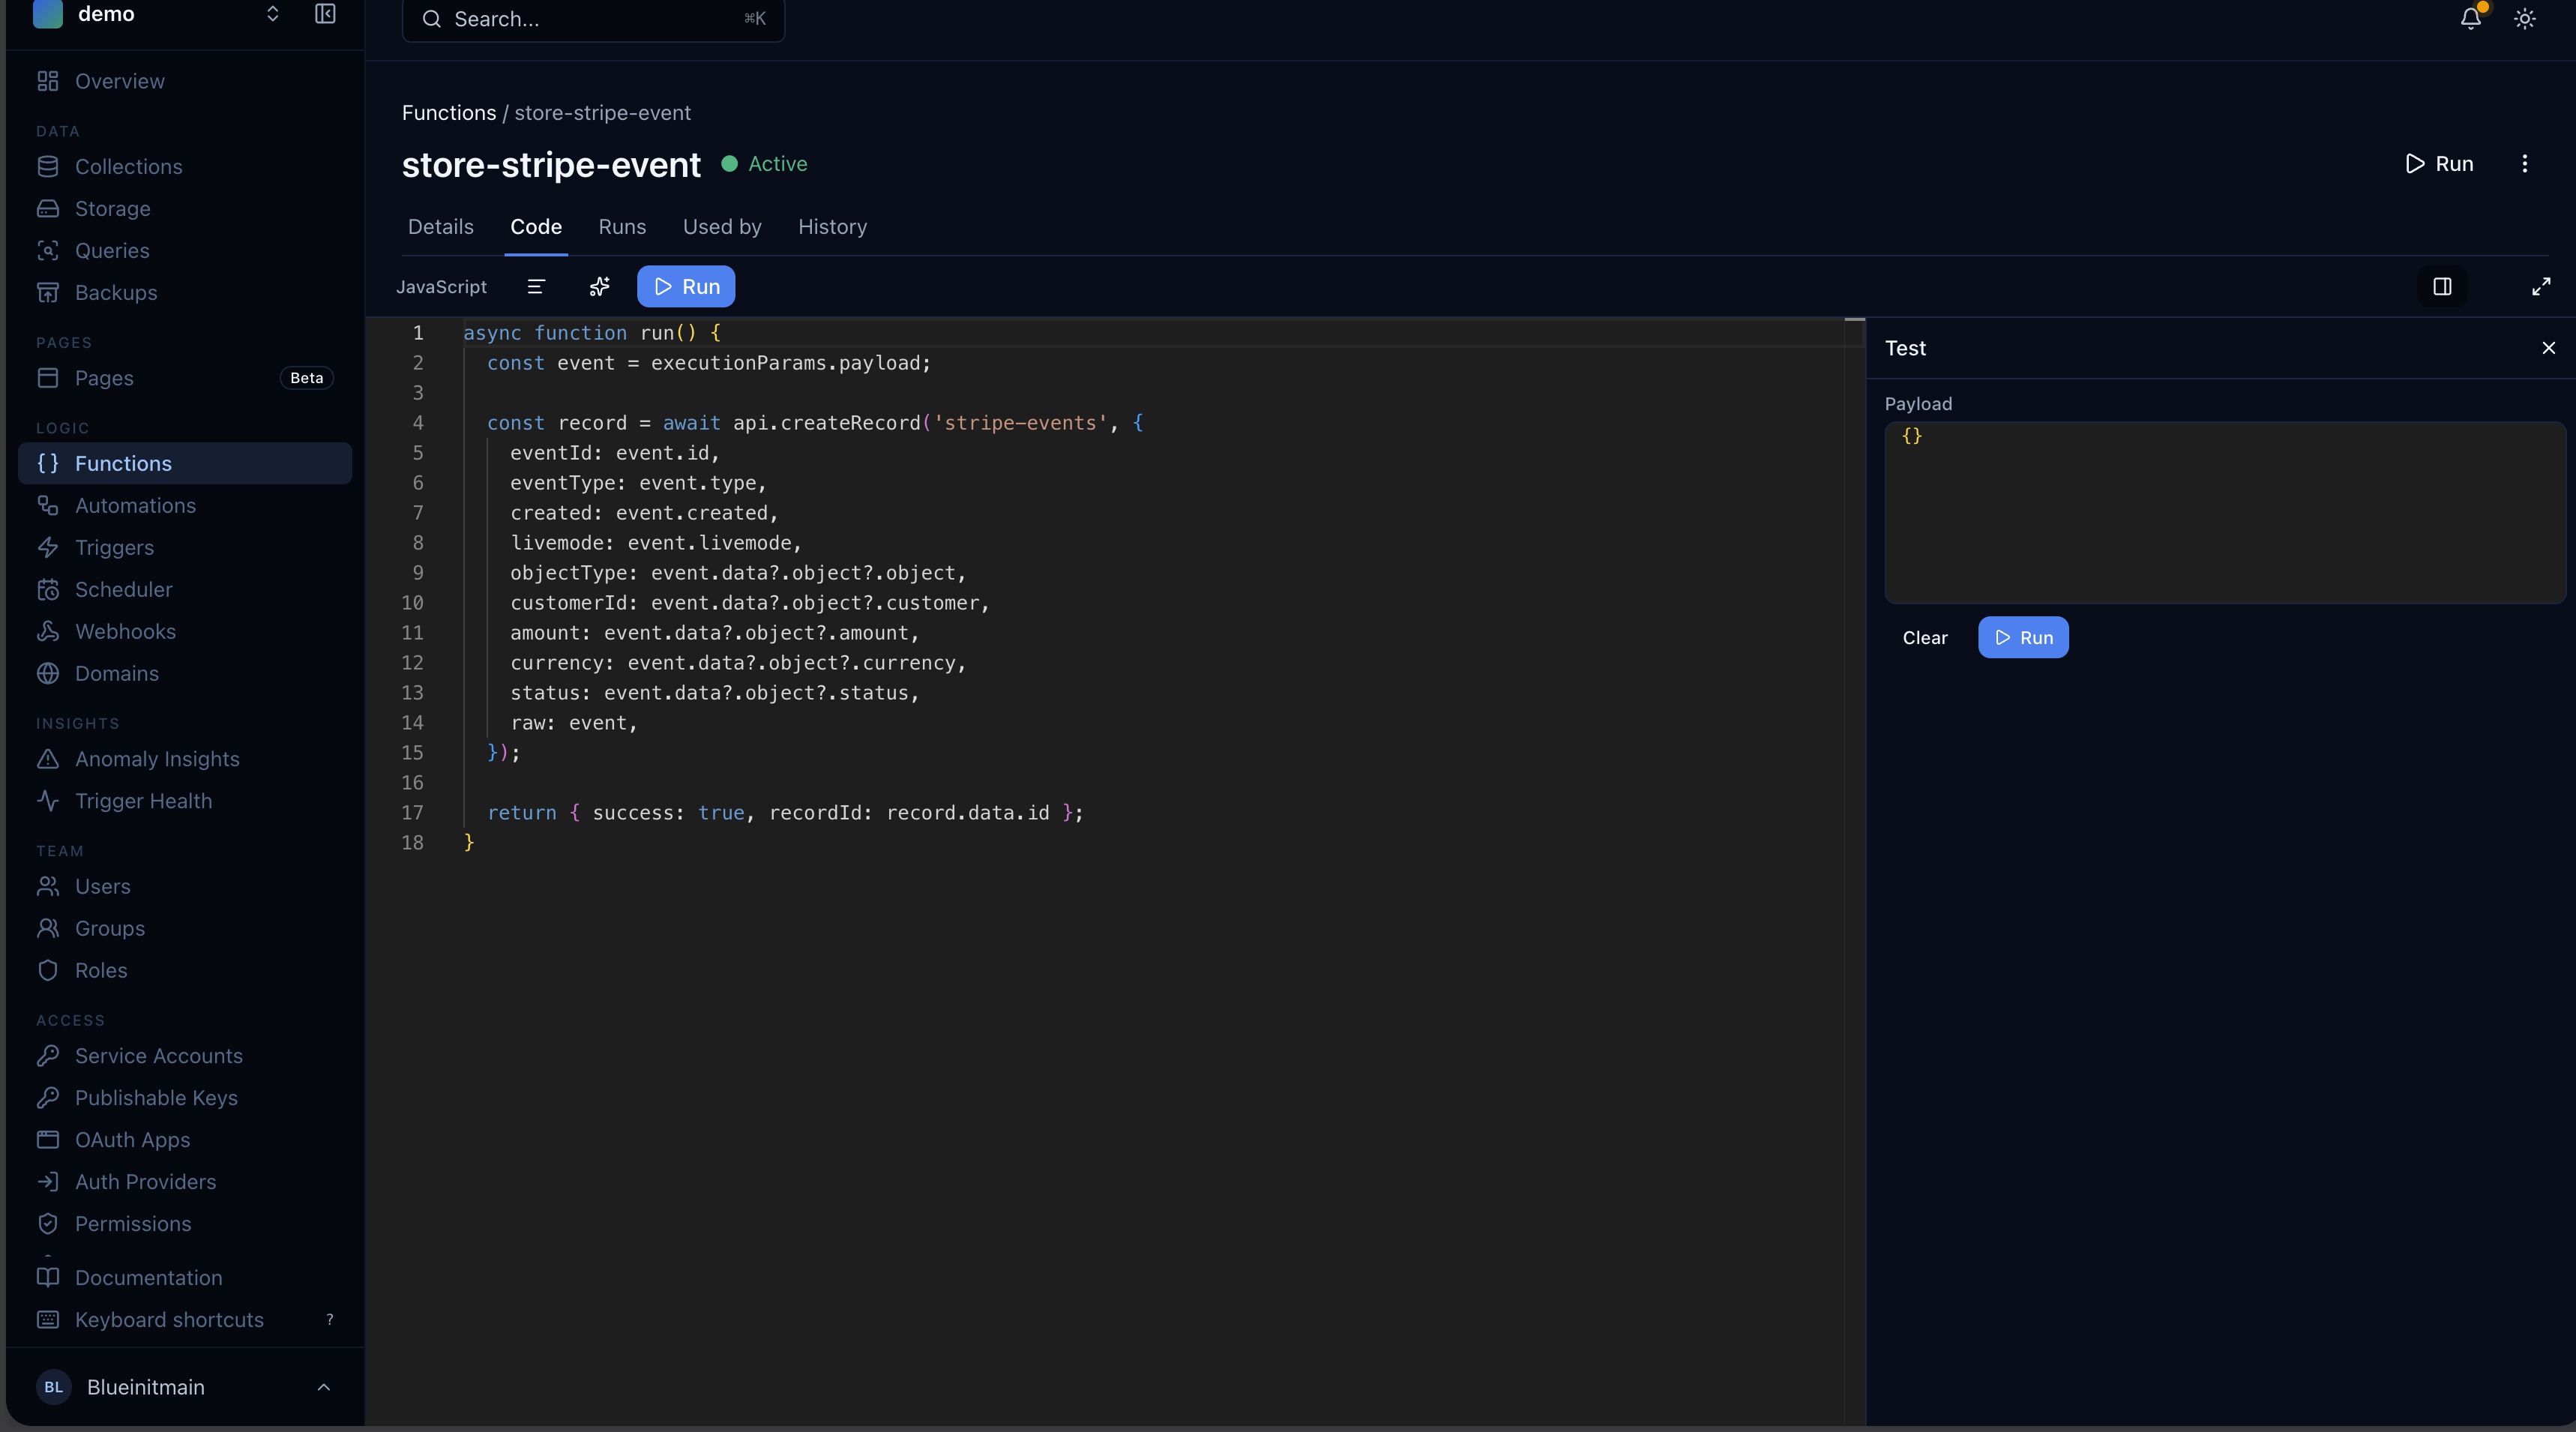The image size is (2576, 1432).
Task: Close the Test panel
Action: pos(2548,348)
